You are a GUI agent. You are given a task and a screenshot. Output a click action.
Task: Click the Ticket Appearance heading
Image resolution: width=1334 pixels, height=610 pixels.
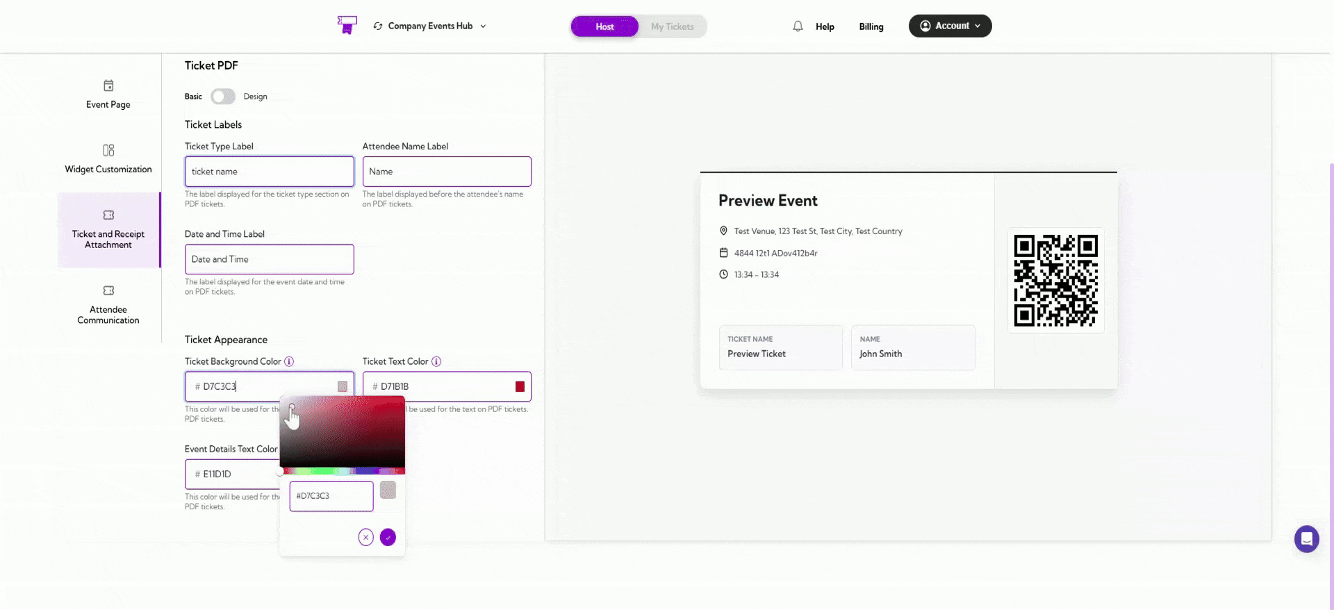226,340
